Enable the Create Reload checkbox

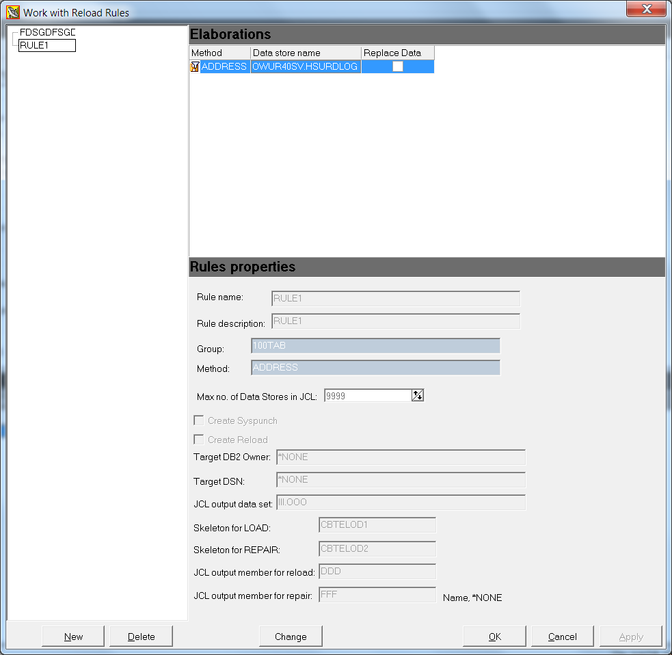tap(198, 439)
